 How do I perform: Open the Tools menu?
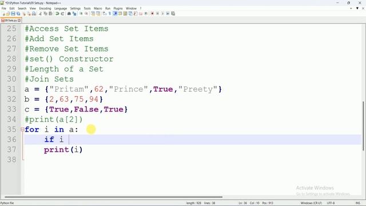tap(87, 9)
